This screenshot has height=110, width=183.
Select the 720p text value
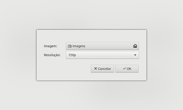[x=72, y=55]
